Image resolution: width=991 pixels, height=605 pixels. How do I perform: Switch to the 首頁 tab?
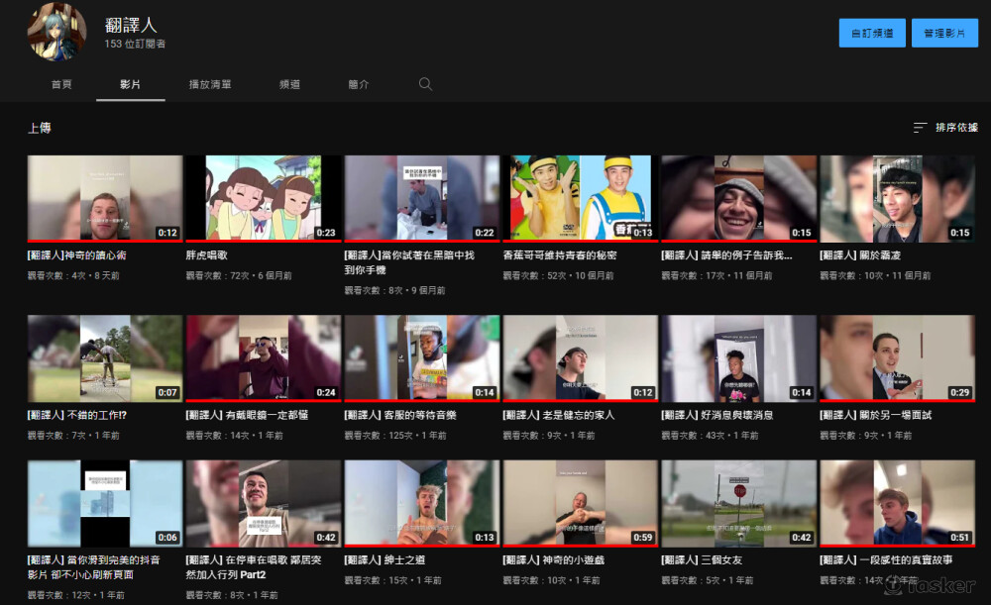[x=61, y=85]
